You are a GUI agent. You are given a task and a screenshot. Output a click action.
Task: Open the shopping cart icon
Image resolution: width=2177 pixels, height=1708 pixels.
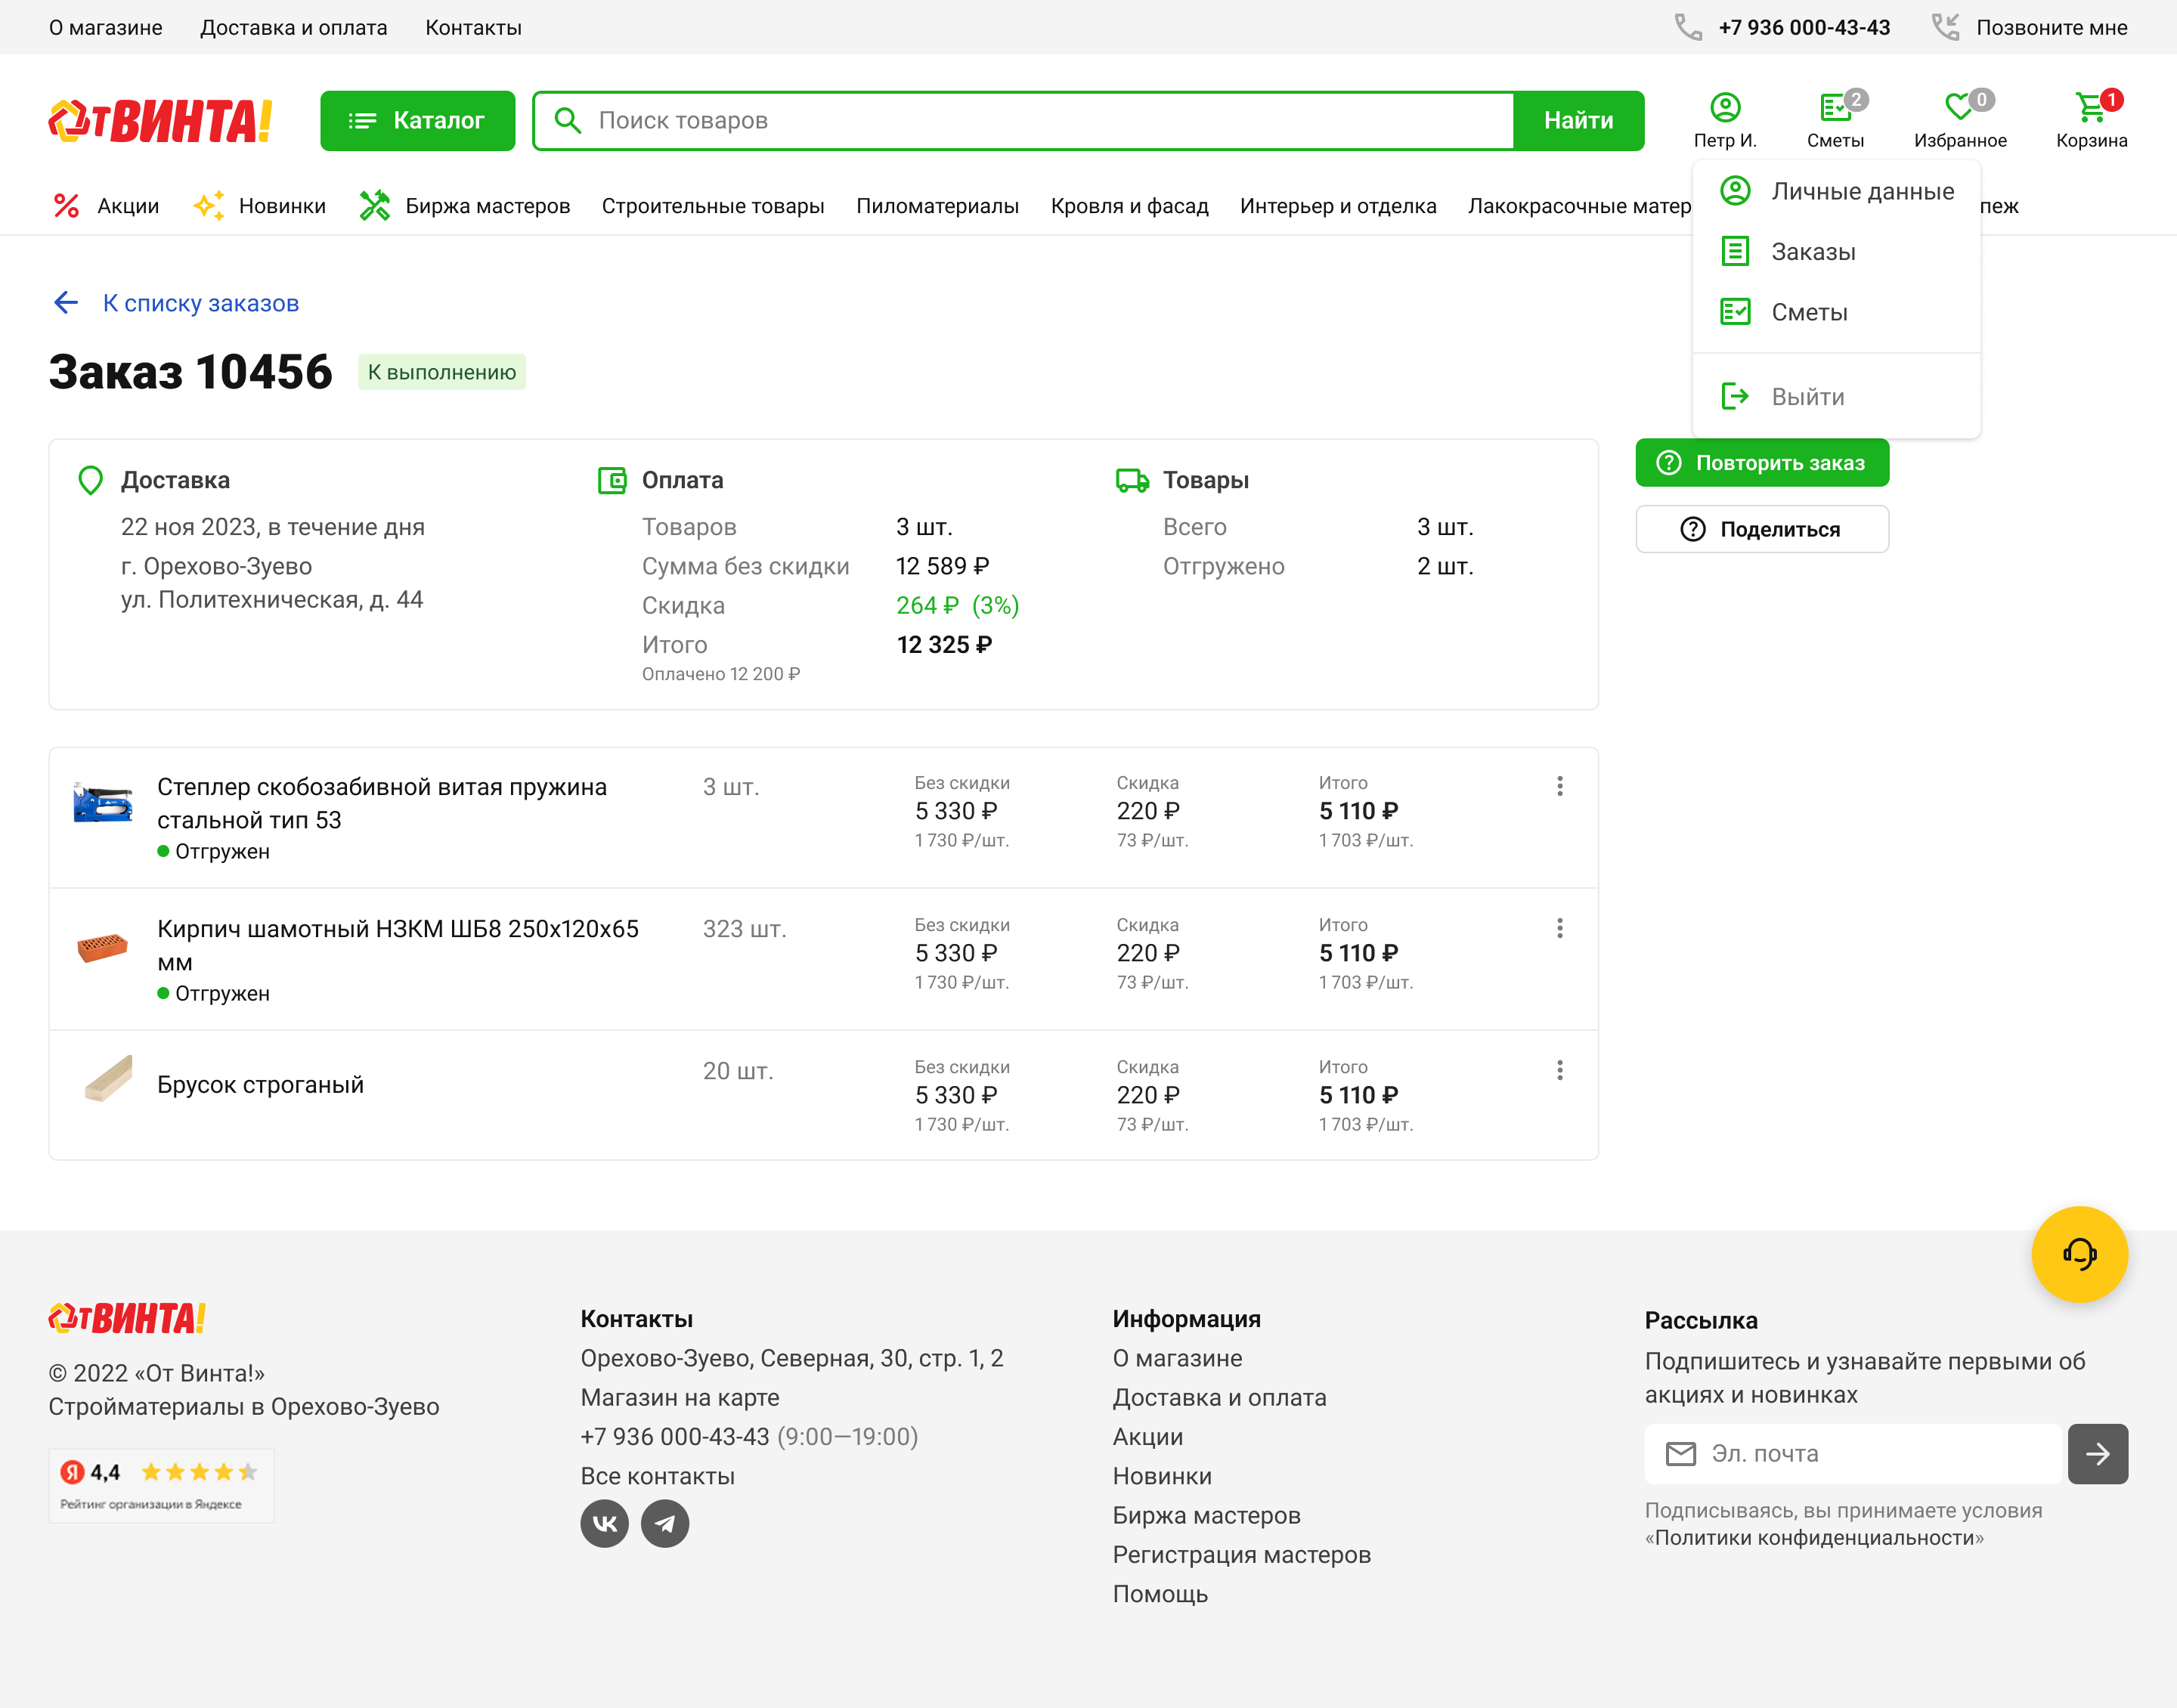click(x=2090, y=107)
